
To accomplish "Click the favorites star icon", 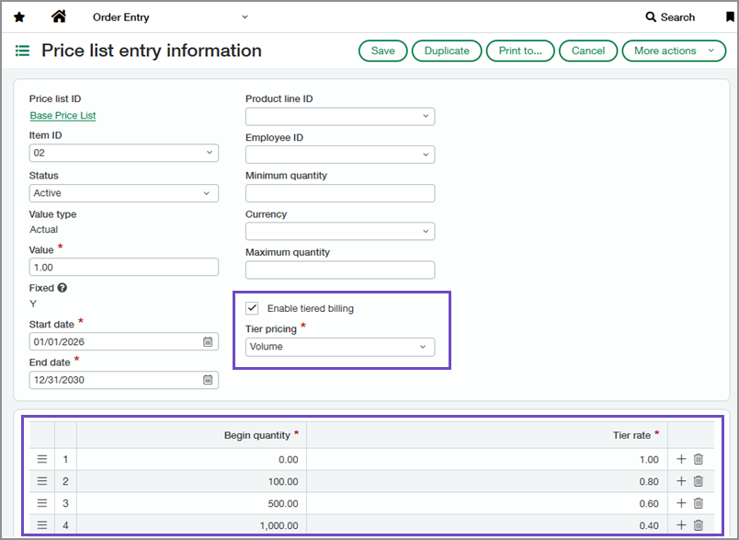I will 19,17.
